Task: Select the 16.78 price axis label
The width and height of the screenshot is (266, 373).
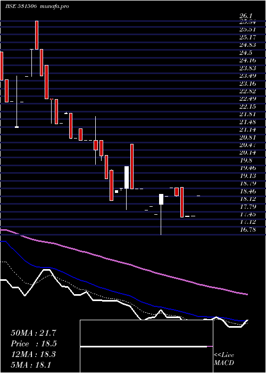Action: (248, 230)
